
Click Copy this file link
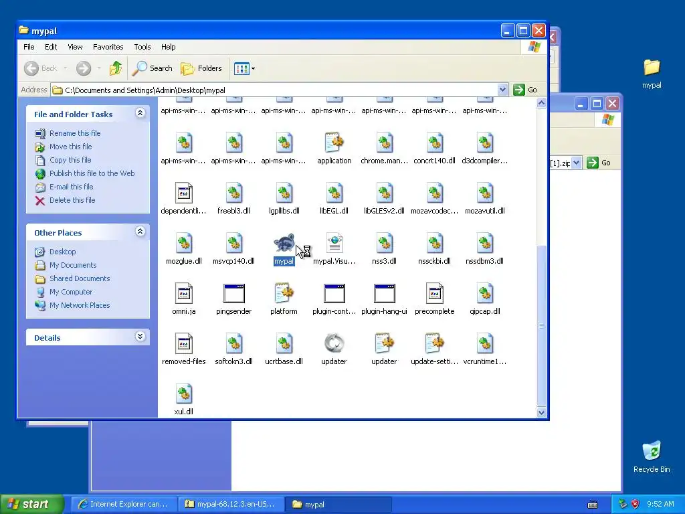click(x=70, y=160)
